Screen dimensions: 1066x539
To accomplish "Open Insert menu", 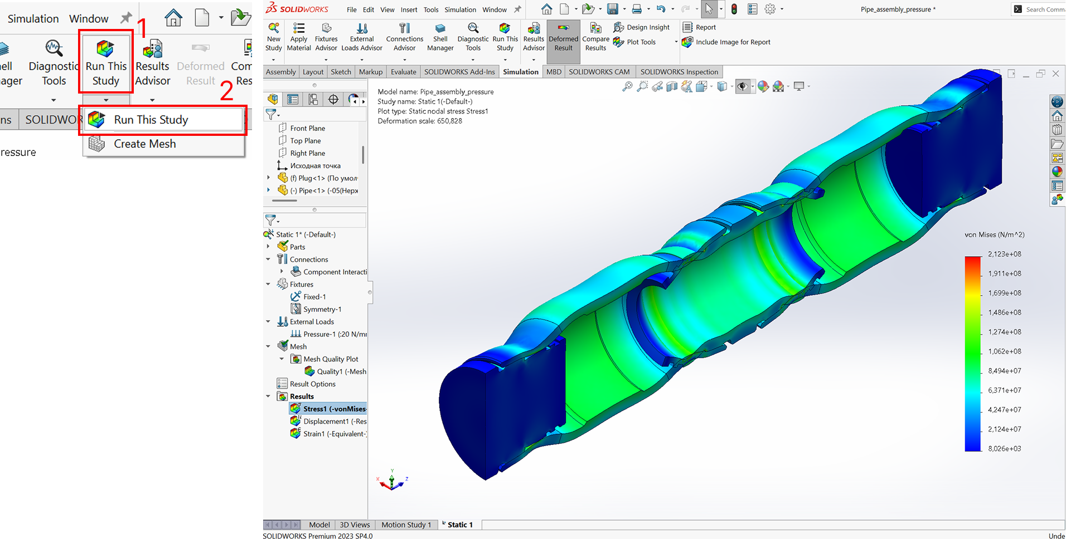I will point(409,9).
